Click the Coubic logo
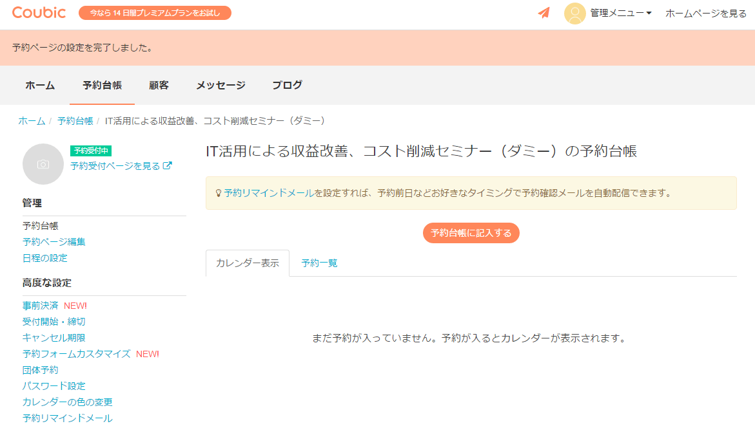 (38, 13)
